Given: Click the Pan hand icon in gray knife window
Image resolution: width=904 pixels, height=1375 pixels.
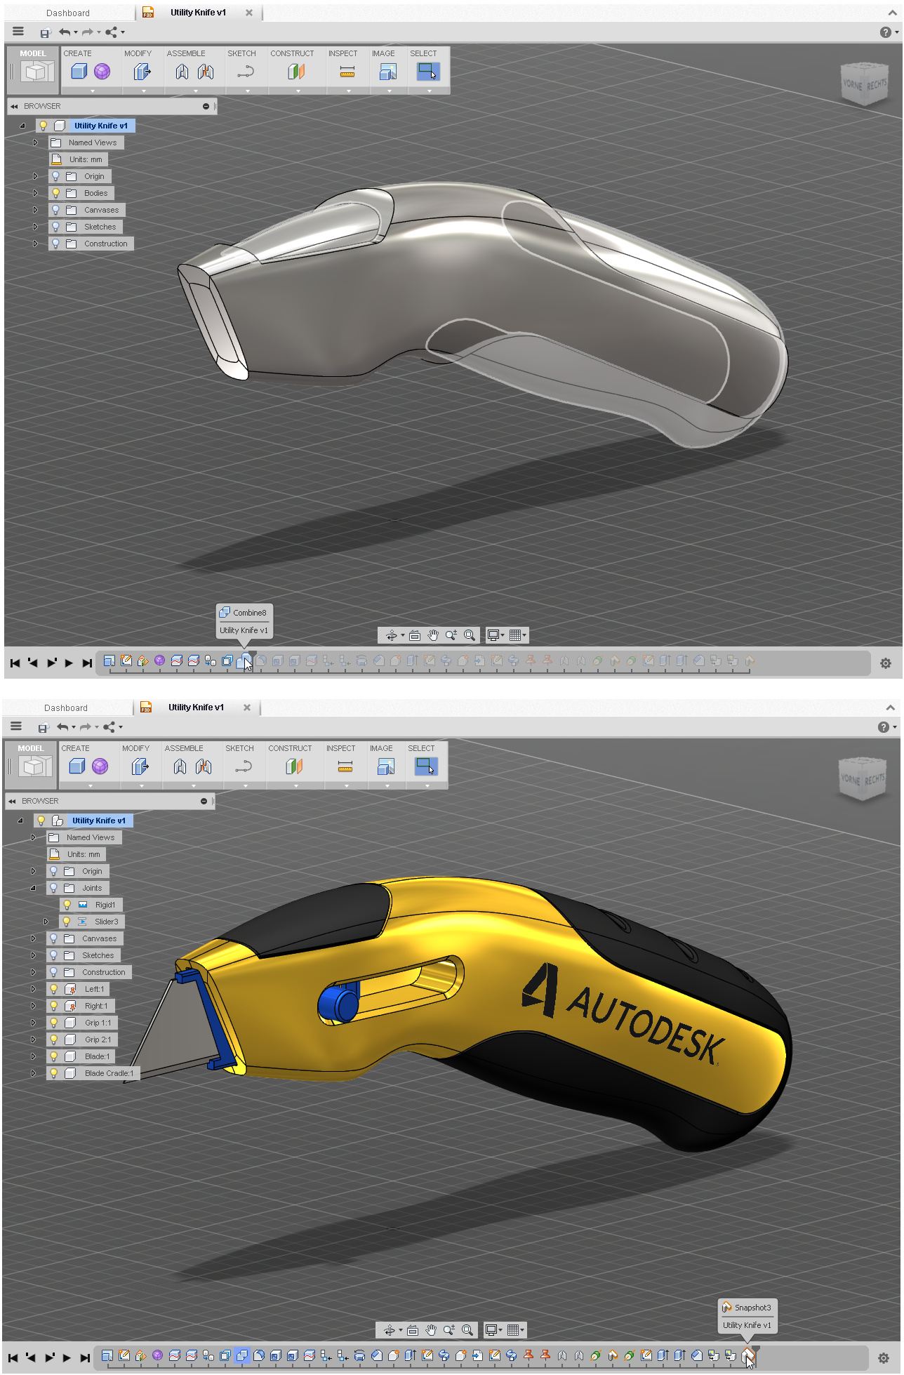Looking at the screenshot, I should (x=433, y=635).
